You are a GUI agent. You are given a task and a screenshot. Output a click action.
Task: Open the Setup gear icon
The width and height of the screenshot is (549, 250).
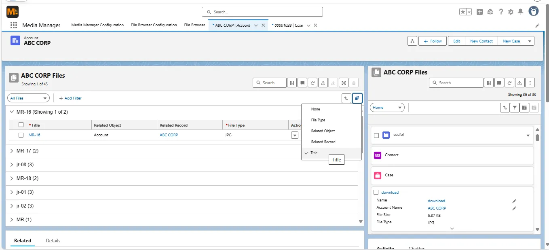click(x=511, y=12)
